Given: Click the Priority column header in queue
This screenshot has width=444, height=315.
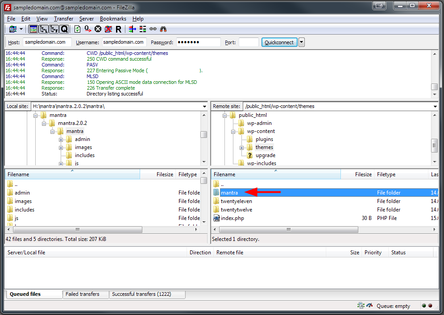Looking at the screenshot, I should (375, 253).
